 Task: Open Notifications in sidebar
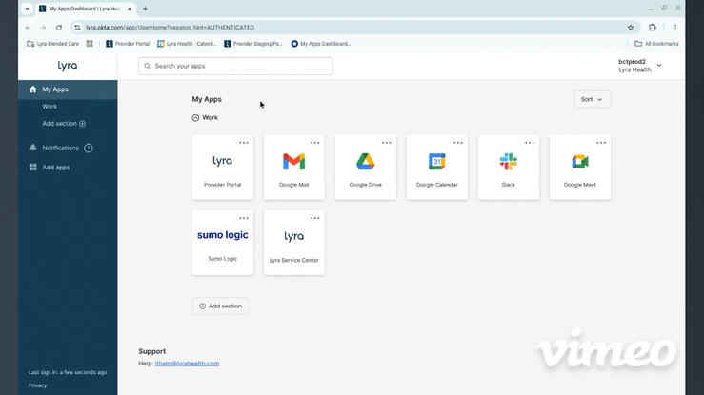point(61,148)
